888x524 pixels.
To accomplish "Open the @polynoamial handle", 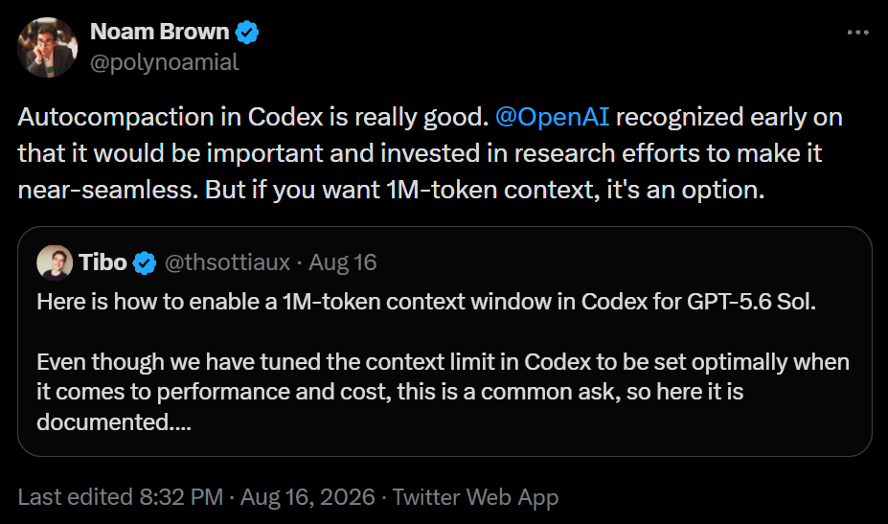I will (164, 62).
